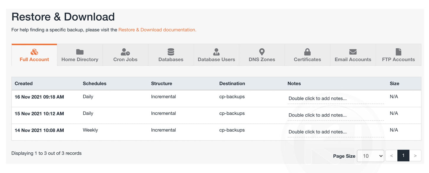429x173 pixels.
Task: Open the Restore & Download documentation link
Action: [157, 30]
